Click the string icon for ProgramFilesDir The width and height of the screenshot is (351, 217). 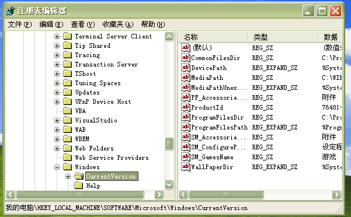point(186,117)
